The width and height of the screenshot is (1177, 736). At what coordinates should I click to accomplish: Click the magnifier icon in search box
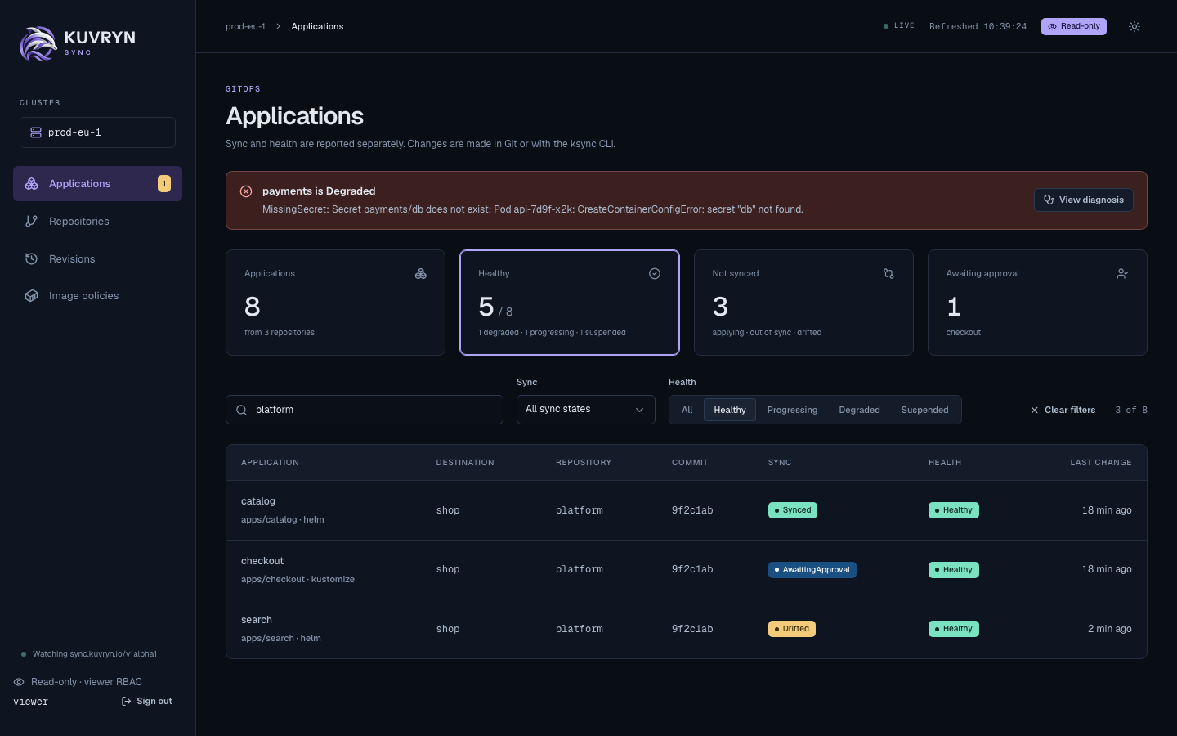point(242,411)
